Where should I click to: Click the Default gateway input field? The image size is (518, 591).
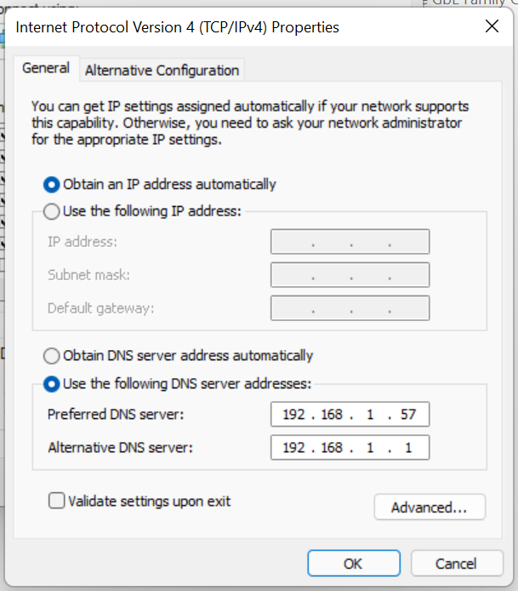350,308
